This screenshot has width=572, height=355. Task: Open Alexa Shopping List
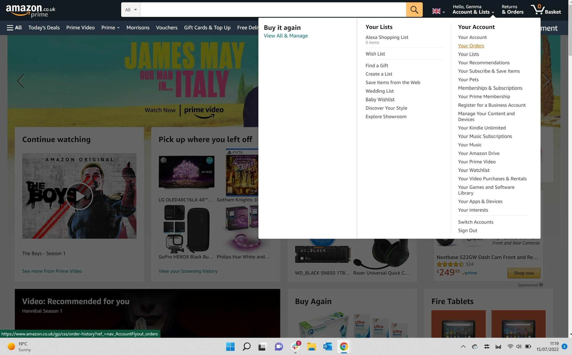tap(387, 37)
